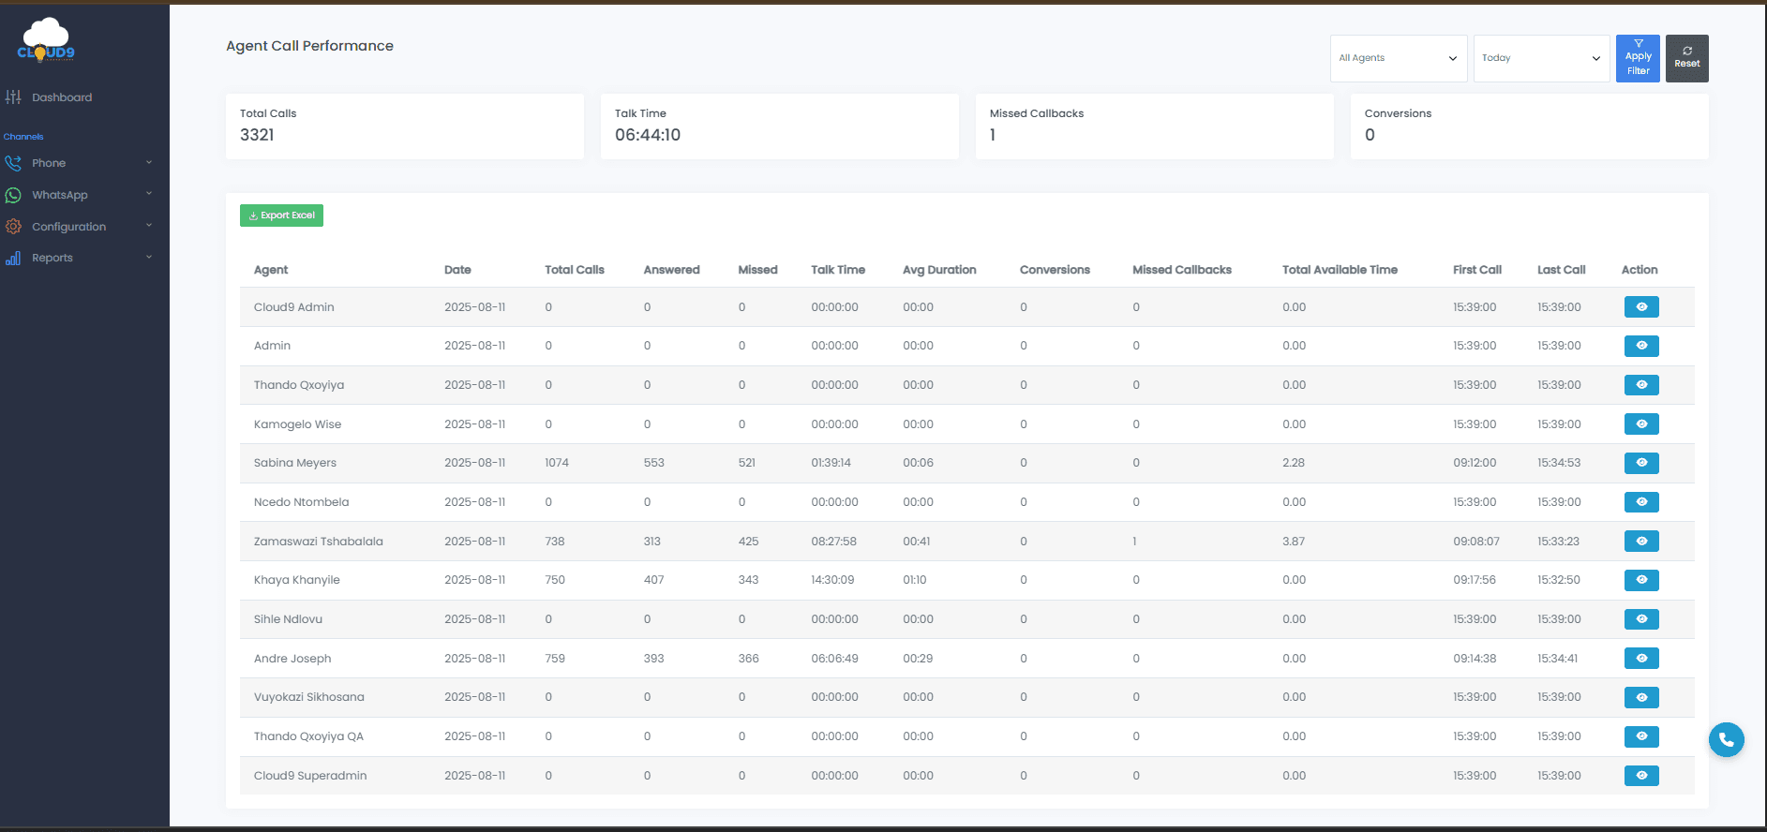
Task: Click the Cloud9 logo
Action: point(46,39)
